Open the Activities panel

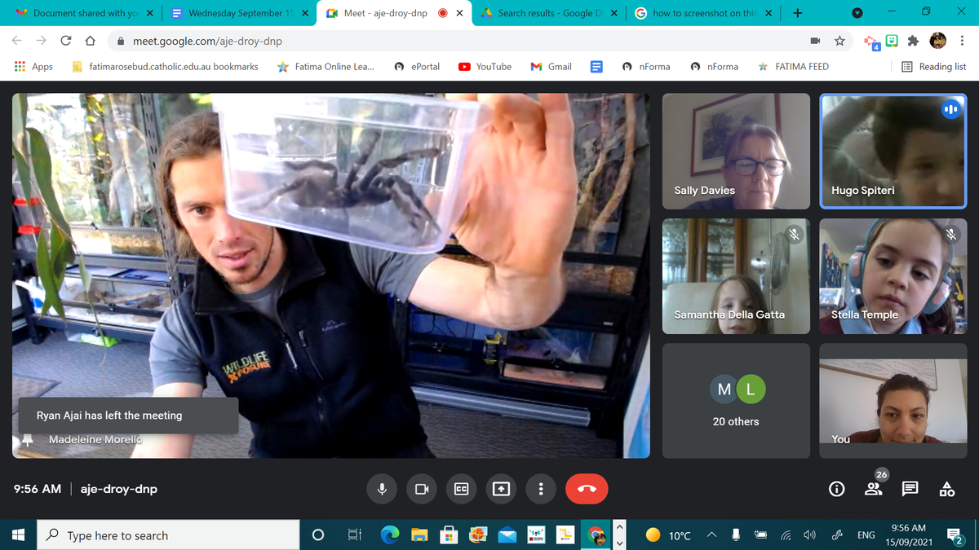(946, 489)
